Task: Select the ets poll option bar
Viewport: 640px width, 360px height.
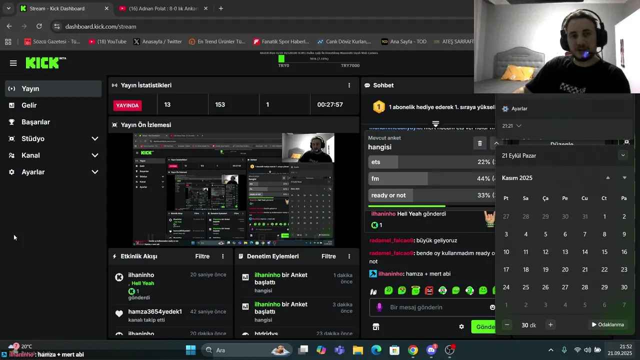Action: tap(432, 162)
